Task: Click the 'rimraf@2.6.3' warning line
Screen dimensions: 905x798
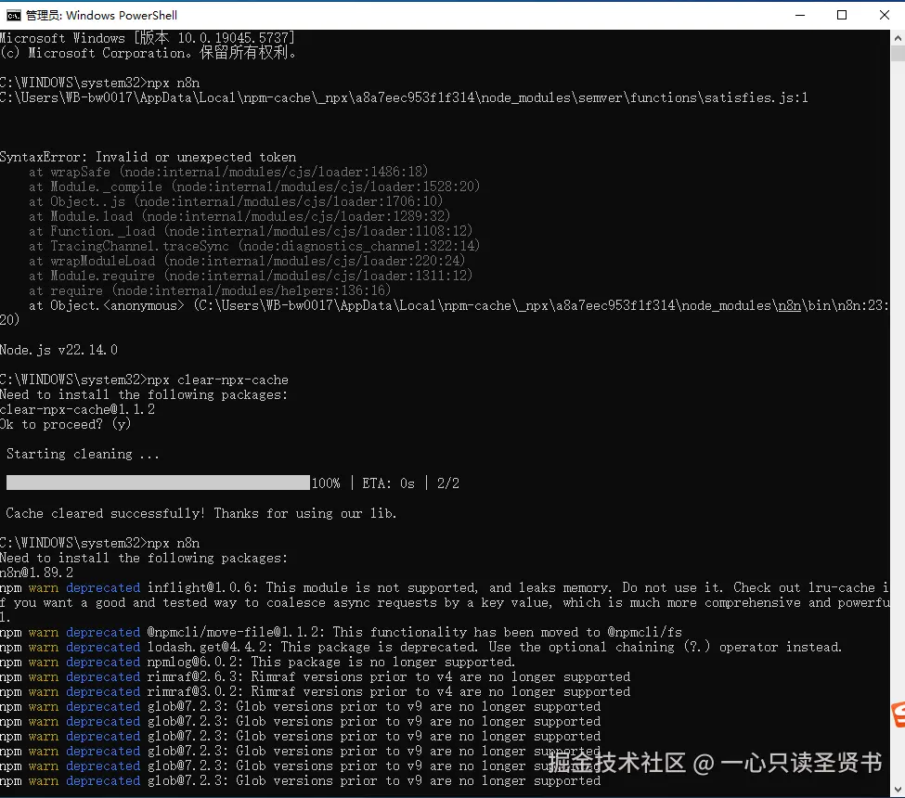Action: 316,676
